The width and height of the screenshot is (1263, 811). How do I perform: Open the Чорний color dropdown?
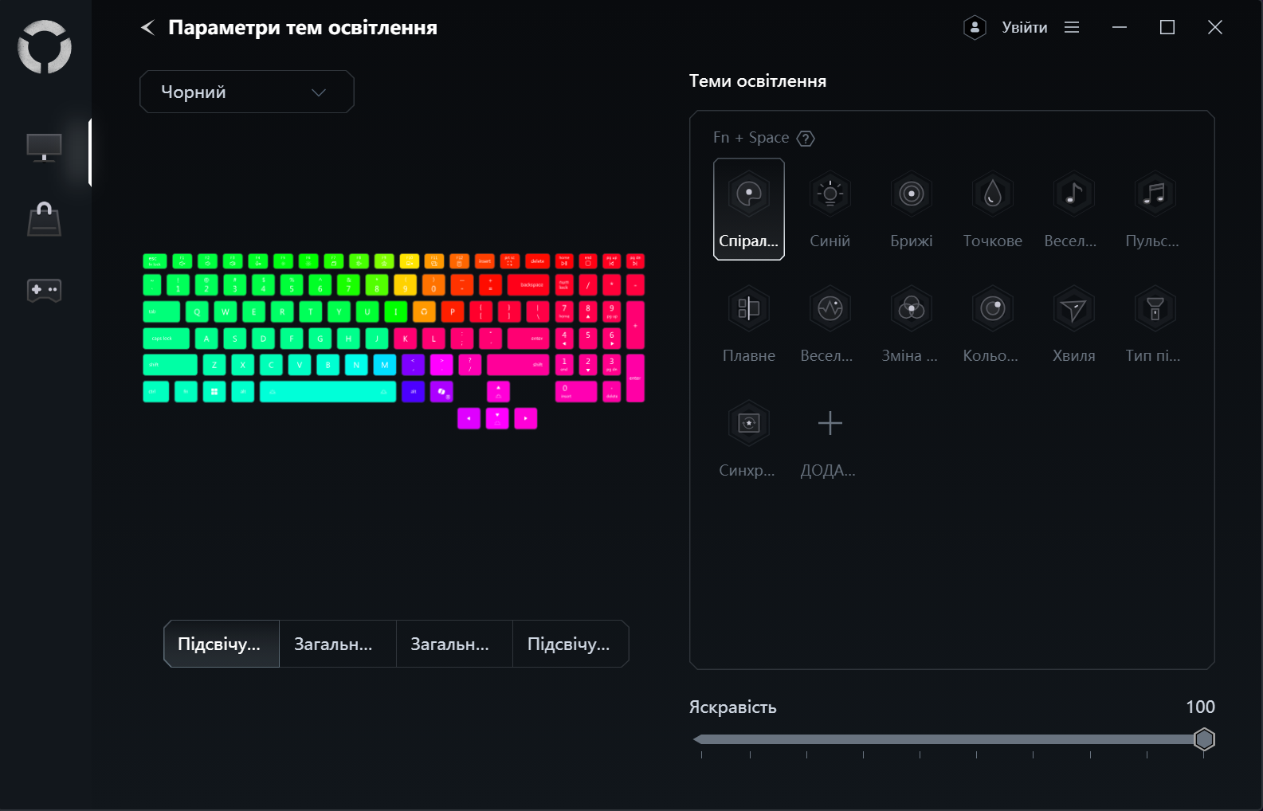tap(247, 92)
